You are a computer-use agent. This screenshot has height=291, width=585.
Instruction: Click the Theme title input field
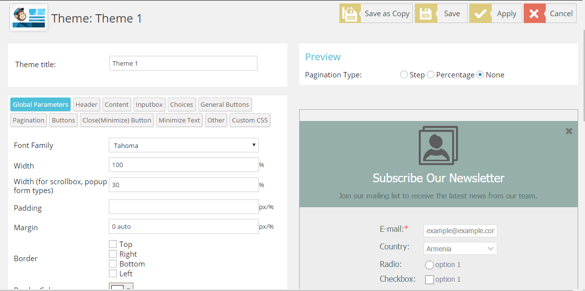point(183,63)
